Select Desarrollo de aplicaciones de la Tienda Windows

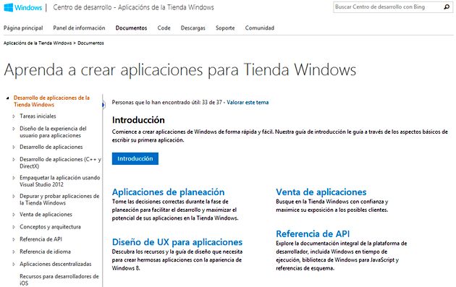click(x=51, y=101)
